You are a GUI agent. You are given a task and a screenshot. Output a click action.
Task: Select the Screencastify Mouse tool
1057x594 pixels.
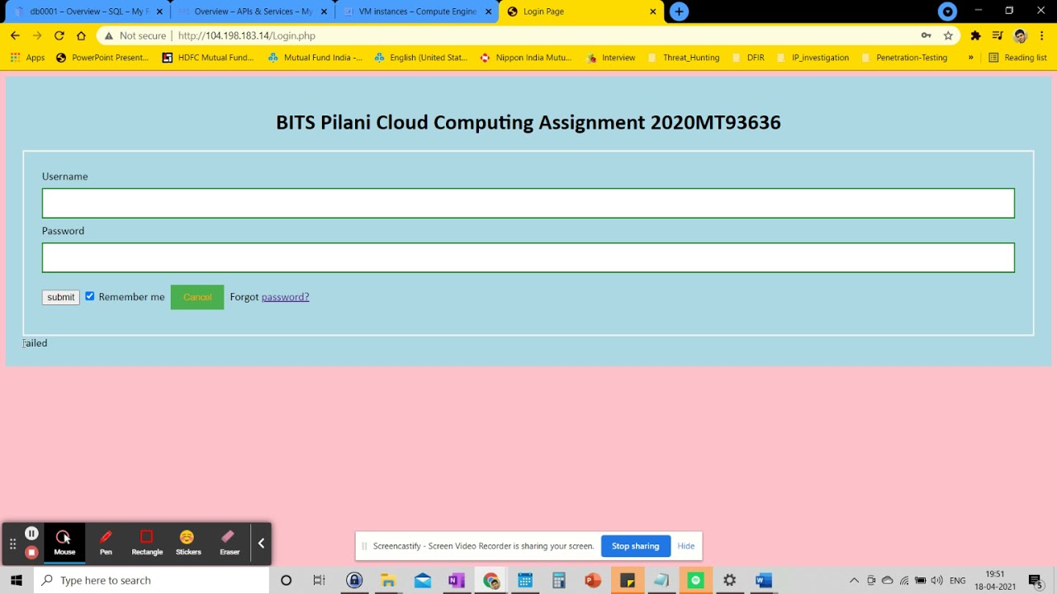point(64,543)
